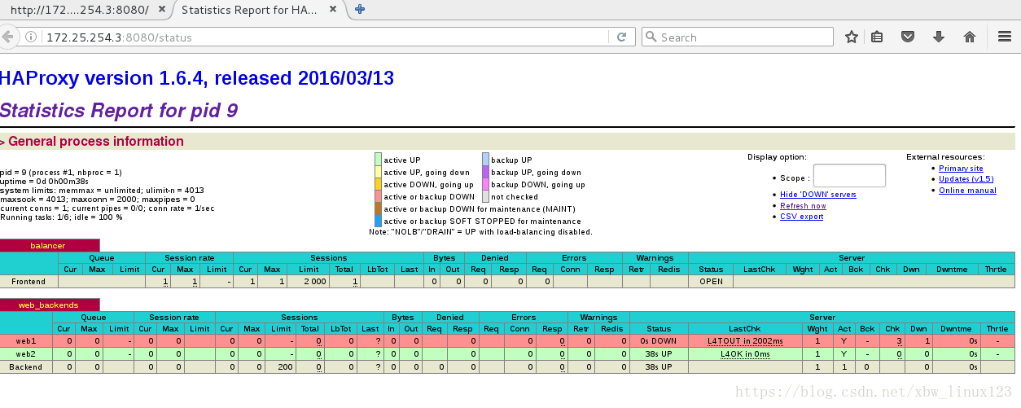Click the '0s DOWN' status cell
This screenshot has width=1021, height=408.
(x=659, y=341)
